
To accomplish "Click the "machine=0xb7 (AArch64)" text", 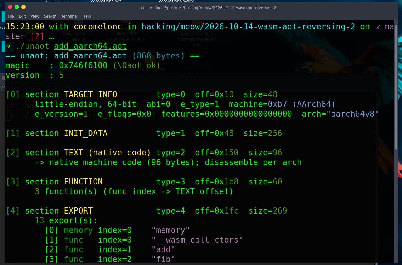I will (x=282, y=104).
